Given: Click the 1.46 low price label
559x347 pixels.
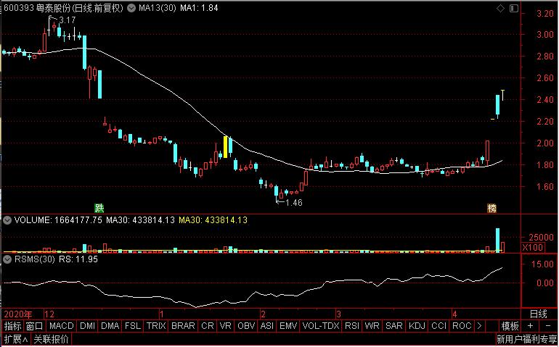Looking at the screenshot, I should point(294,203).
